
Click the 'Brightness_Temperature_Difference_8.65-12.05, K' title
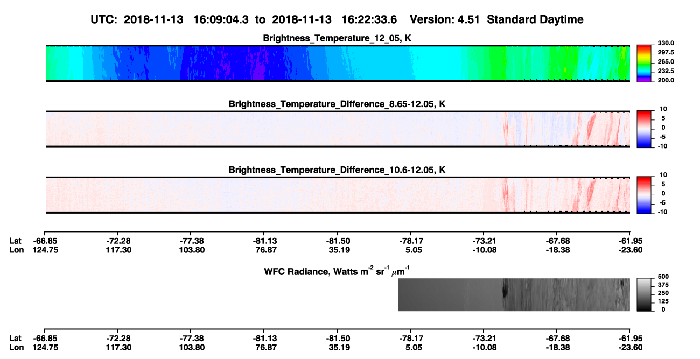(337, 104)
